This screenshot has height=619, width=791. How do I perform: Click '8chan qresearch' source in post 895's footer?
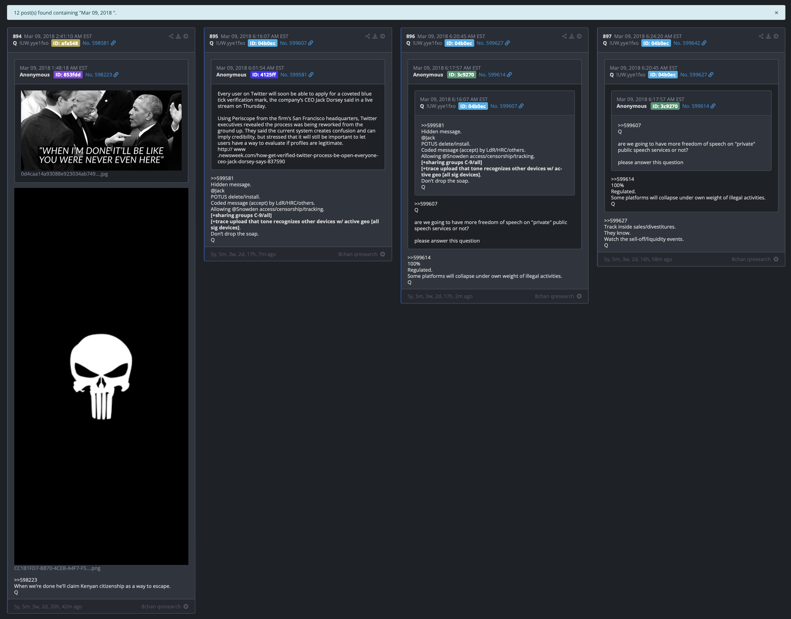(358, 254)
